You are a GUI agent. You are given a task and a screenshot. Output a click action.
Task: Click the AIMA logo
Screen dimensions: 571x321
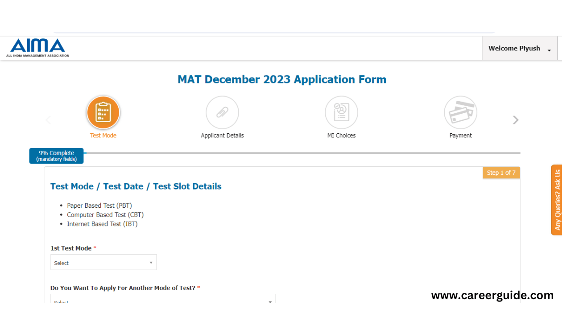pyautogui.click(x=37, y=48)
